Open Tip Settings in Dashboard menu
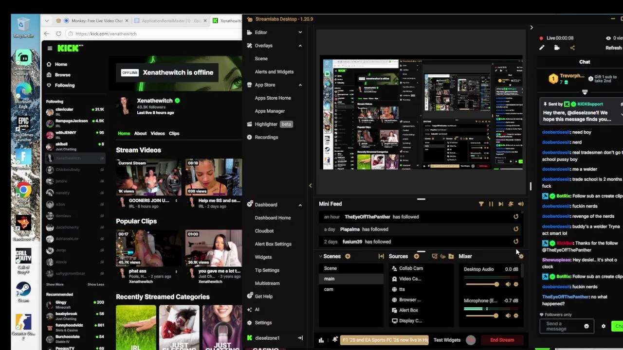This screenshot has width=623, height=350. (x=267, y=270)
